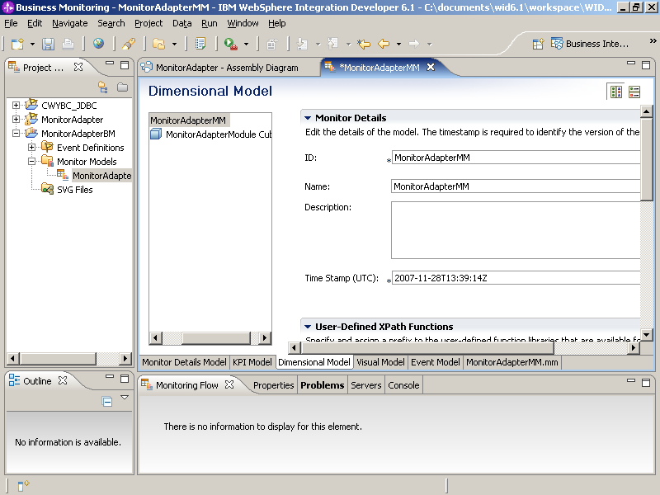Viewport: 660px width, 495px height.
Task: Open the File menu
Action: coord(11,24)
